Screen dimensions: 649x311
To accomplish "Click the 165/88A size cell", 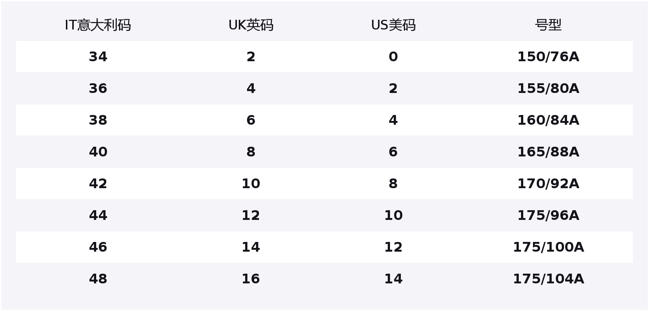I will [548, 152].
